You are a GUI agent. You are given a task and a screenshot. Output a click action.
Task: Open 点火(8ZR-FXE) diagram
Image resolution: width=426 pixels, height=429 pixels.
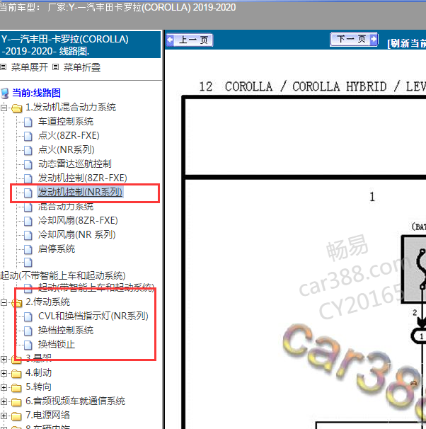tap(69, 136)
